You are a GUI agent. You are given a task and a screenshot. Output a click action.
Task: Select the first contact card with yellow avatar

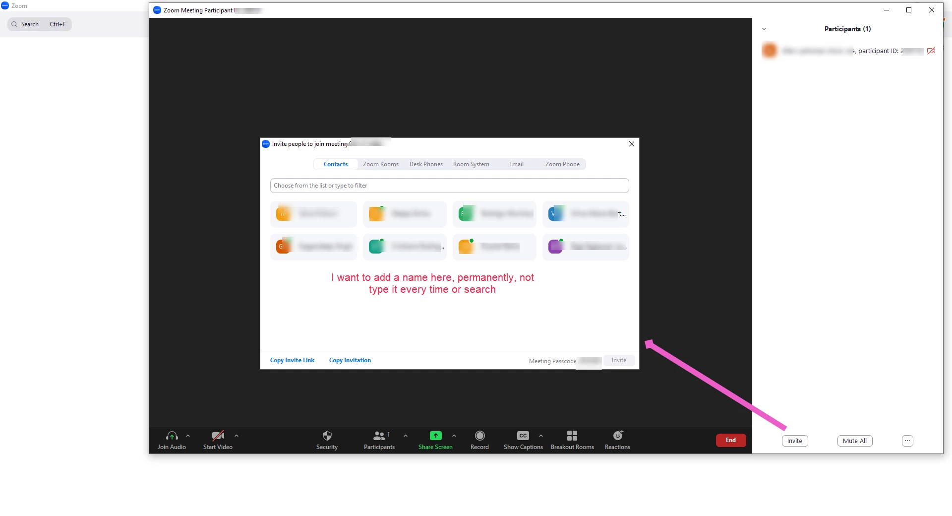313,214
